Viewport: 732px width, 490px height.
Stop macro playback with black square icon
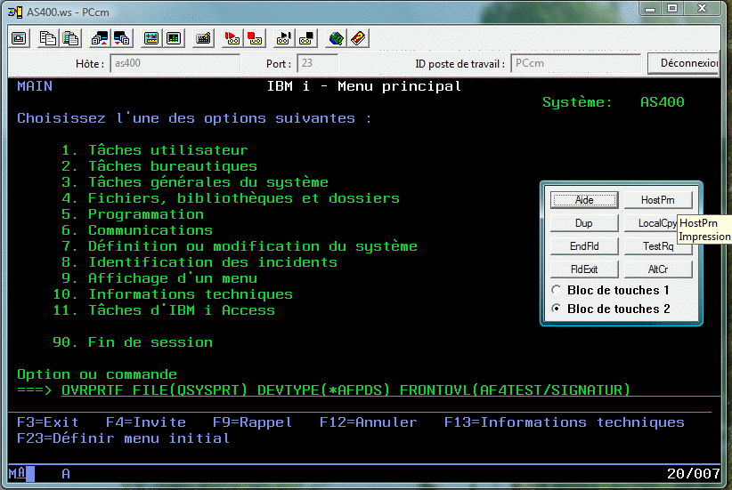click(x=305, y=38)
